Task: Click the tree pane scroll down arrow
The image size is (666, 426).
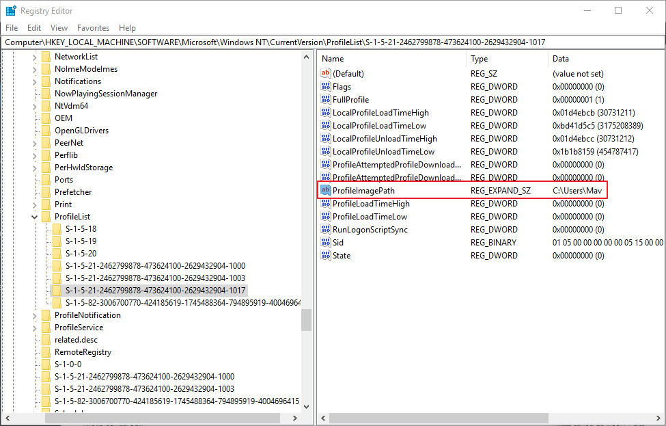Action: tap(306, 406)
